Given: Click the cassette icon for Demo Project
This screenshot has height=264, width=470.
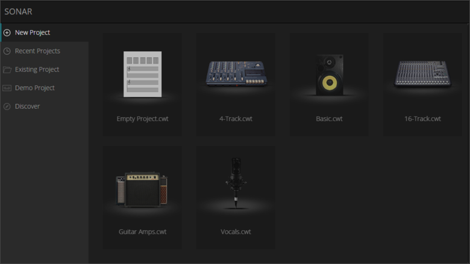Looking at the screenshot, I should [7, 88].
